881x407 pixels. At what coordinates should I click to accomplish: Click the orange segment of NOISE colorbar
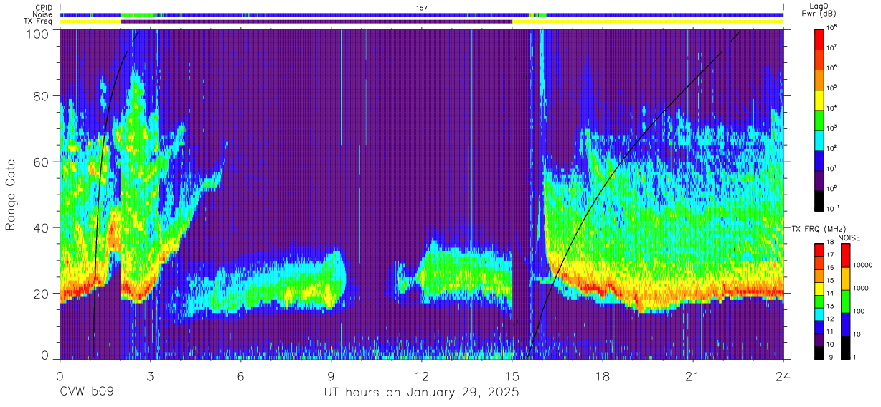[844, 279]
